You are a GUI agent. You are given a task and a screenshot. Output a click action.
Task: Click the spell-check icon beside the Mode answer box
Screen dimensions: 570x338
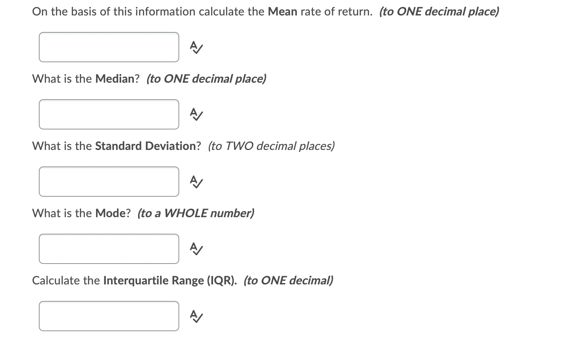pos(196,249)
